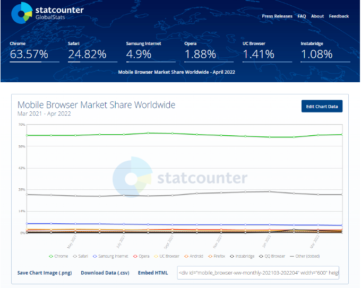Toggle Android legend entry
The image size is (361, 288).
coord(195,256)
